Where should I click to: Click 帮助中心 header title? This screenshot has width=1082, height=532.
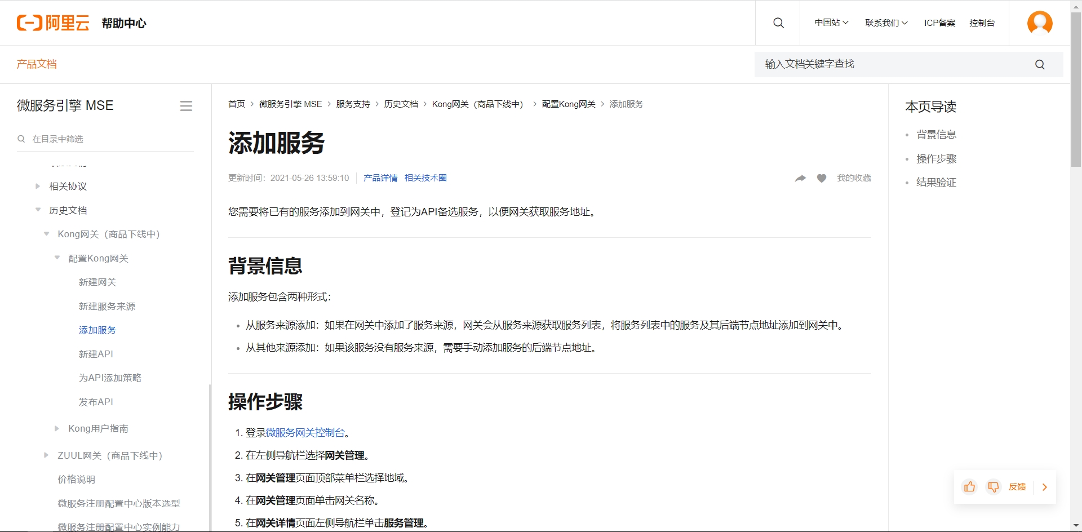tap(124, 23)
